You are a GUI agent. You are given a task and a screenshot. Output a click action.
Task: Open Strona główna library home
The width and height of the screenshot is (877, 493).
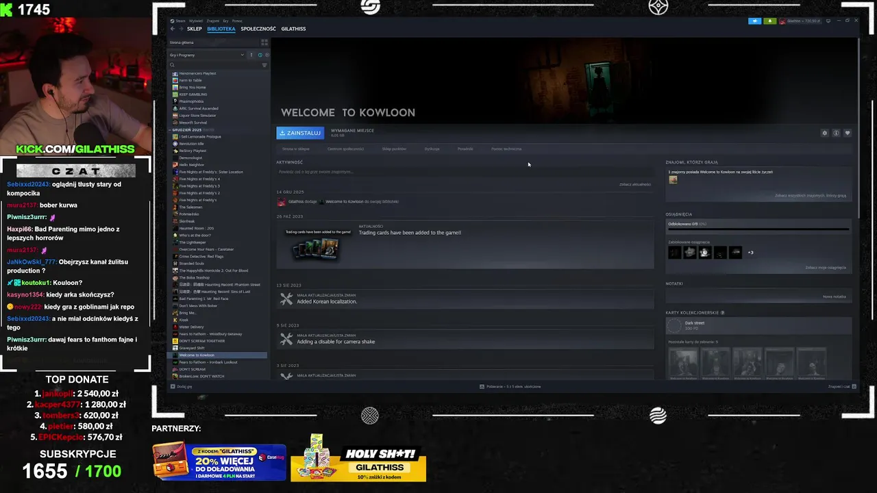[x=212, y=42]
